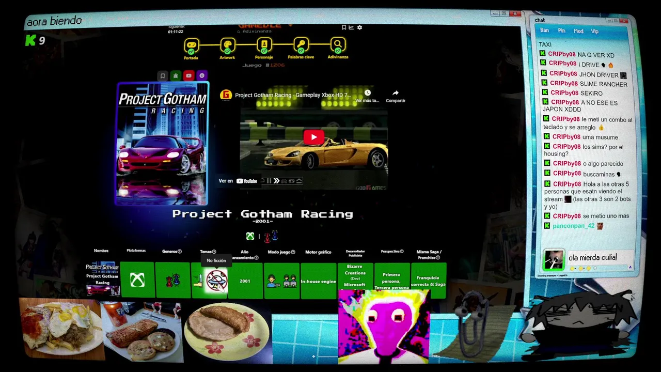Open the Portada controller step icon
Image resolution: width=661 pixels, height=372 pixels.
(191, 45)
